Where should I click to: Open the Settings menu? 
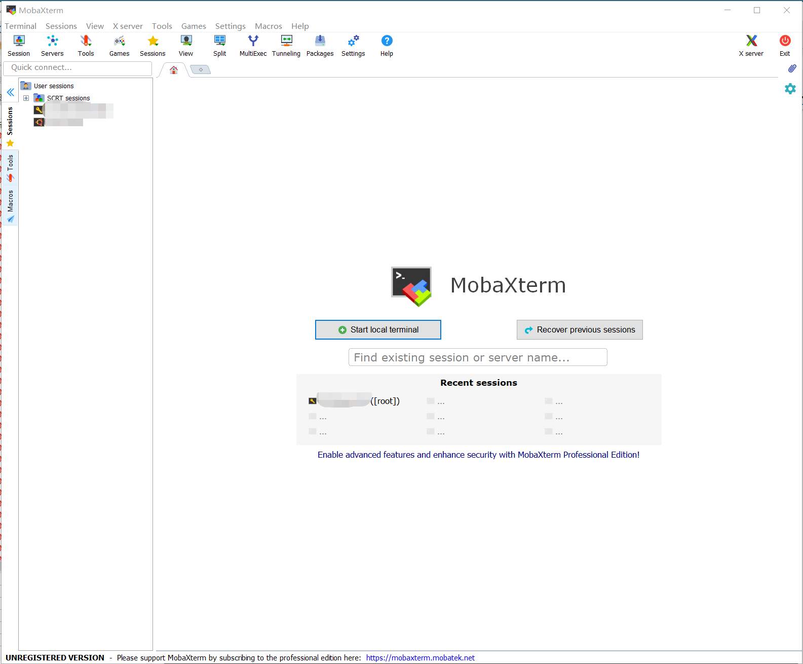[231, 26]
